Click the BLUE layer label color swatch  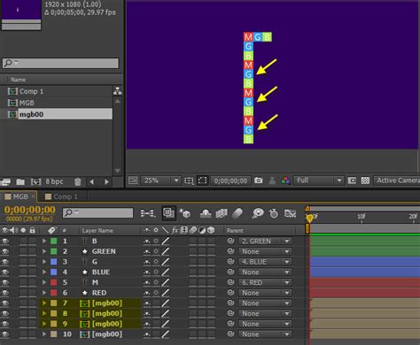pyautogui.click(x=54, y=272)
